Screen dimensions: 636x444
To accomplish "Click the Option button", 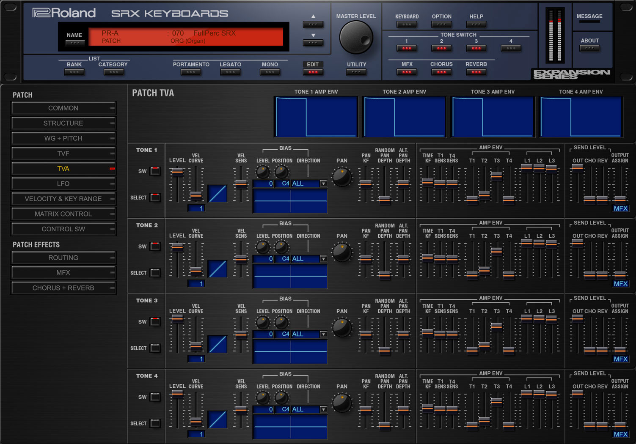I will (441, 25).
